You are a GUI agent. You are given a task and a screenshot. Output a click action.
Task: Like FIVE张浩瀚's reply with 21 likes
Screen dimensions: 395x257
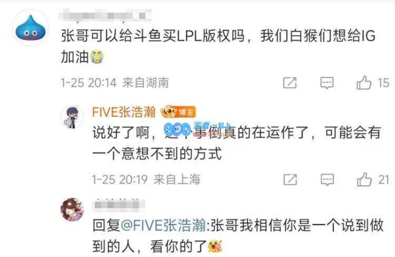364,179
